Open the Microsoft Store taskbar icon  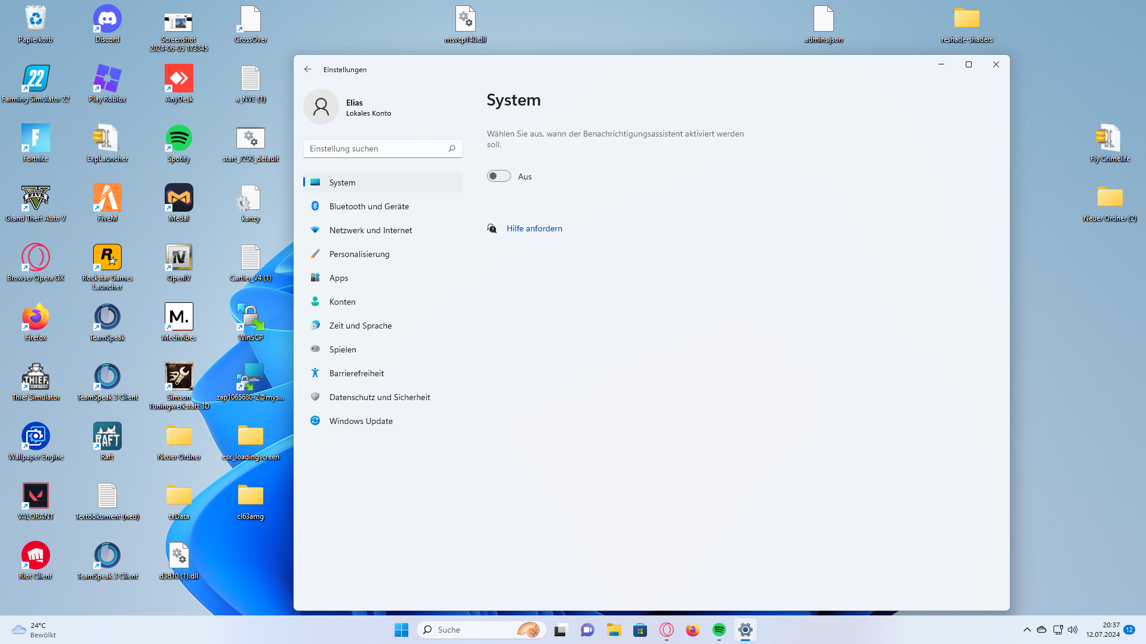click(x=640, y=630)
